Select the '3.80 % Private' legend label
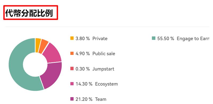Image resolution: width=213 pixels, height=104 pixels. point(91,39)
